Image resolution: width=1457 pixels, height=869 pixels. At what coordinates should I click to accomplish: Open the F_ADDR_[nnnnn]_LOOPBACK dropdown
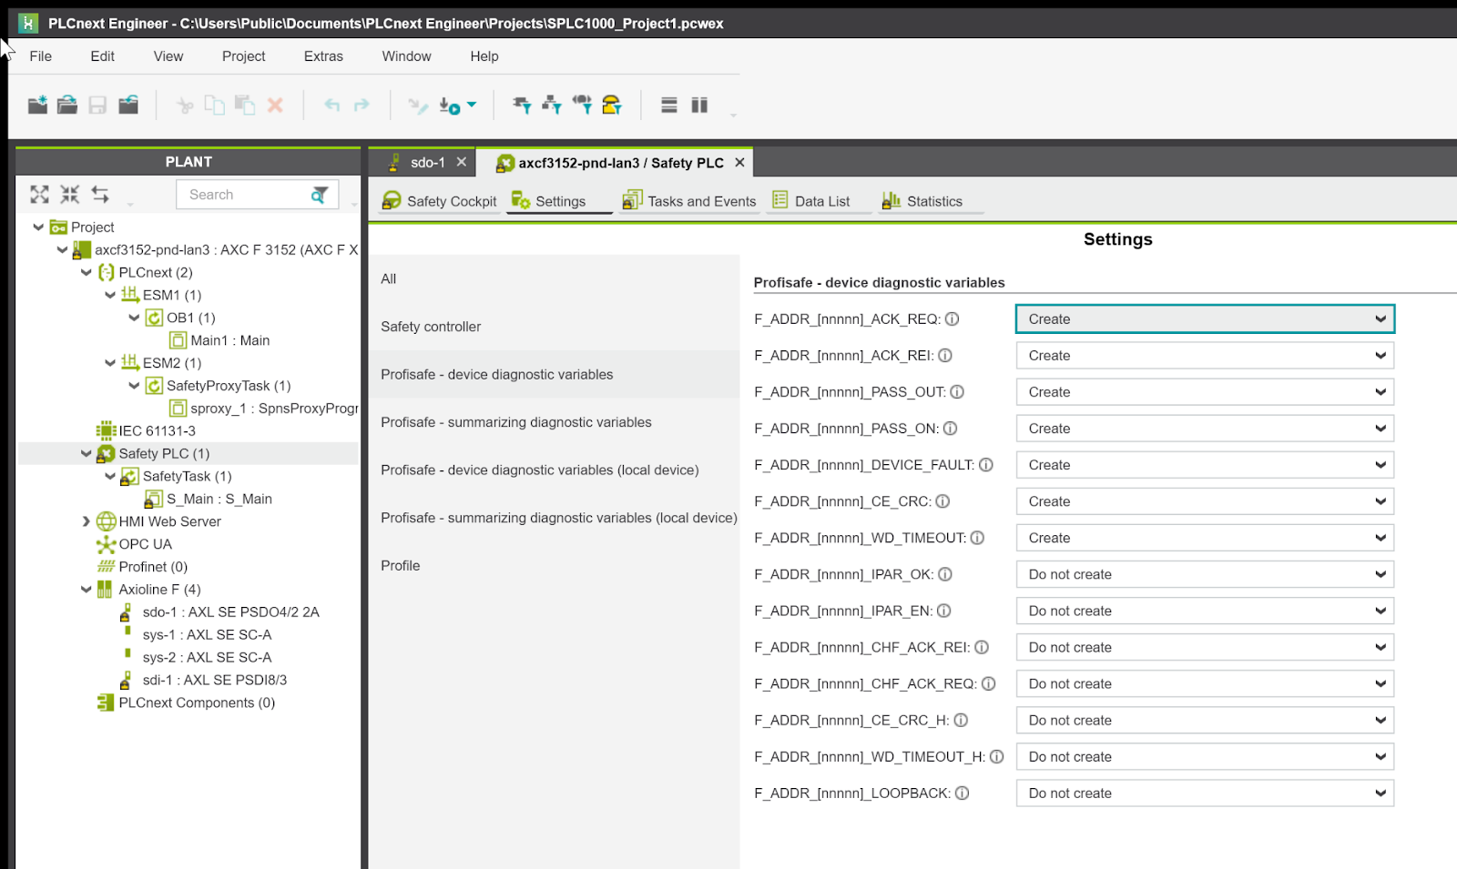(x=1205, y=793)
